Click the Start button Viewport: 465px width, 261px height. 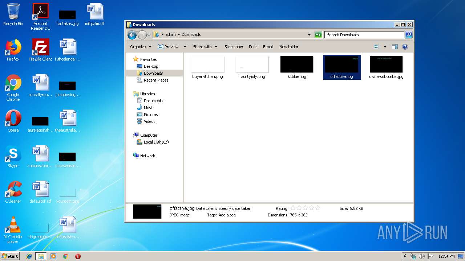pyautogui.click(x=10, y=256)
